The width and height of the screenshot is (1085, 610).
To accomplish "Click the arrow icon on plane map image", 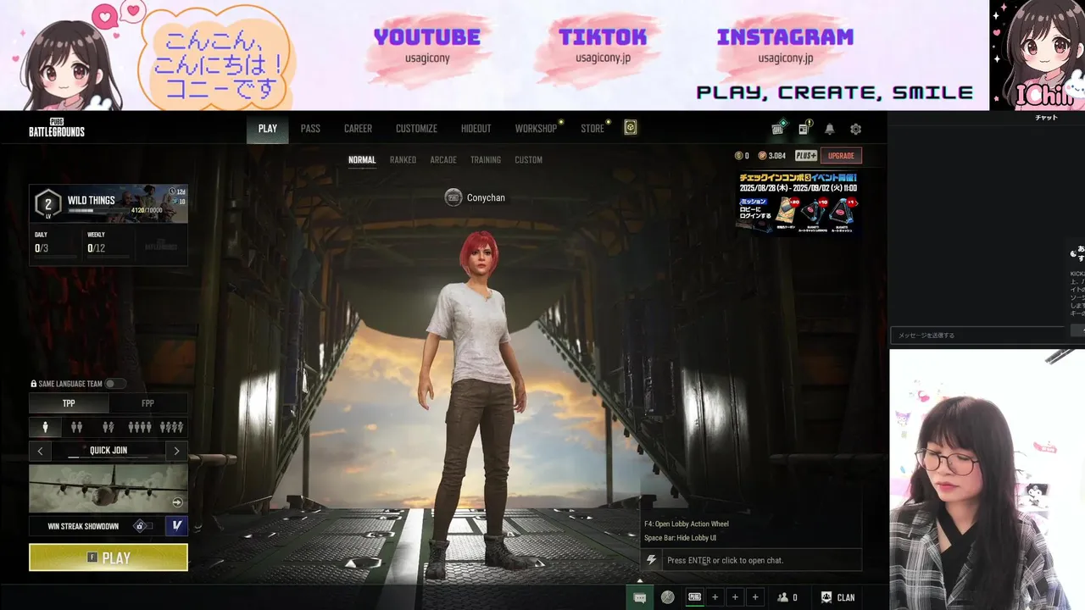I will (177, 502).
